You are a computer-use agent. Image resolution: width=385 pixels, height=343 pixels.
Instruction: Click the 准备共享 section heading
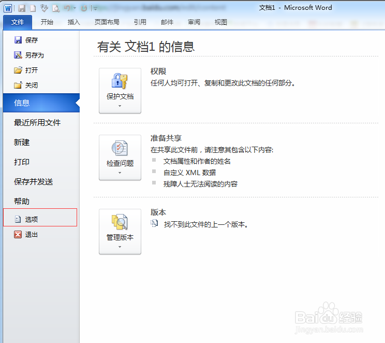click(x=166, y=138)
